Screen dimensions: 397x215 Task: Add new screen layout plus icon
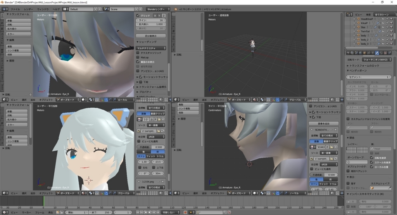(96, 9)
